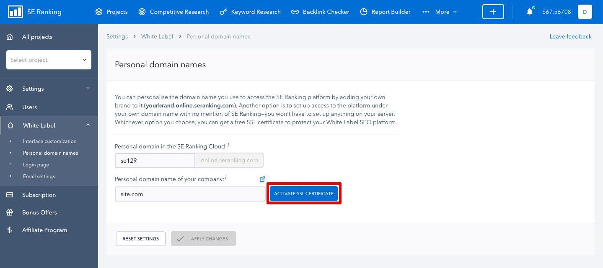Click Activate SSL Certificate button
Viewport: 603px width, 268px height.
pyautogui.click(x=304, y=194)
